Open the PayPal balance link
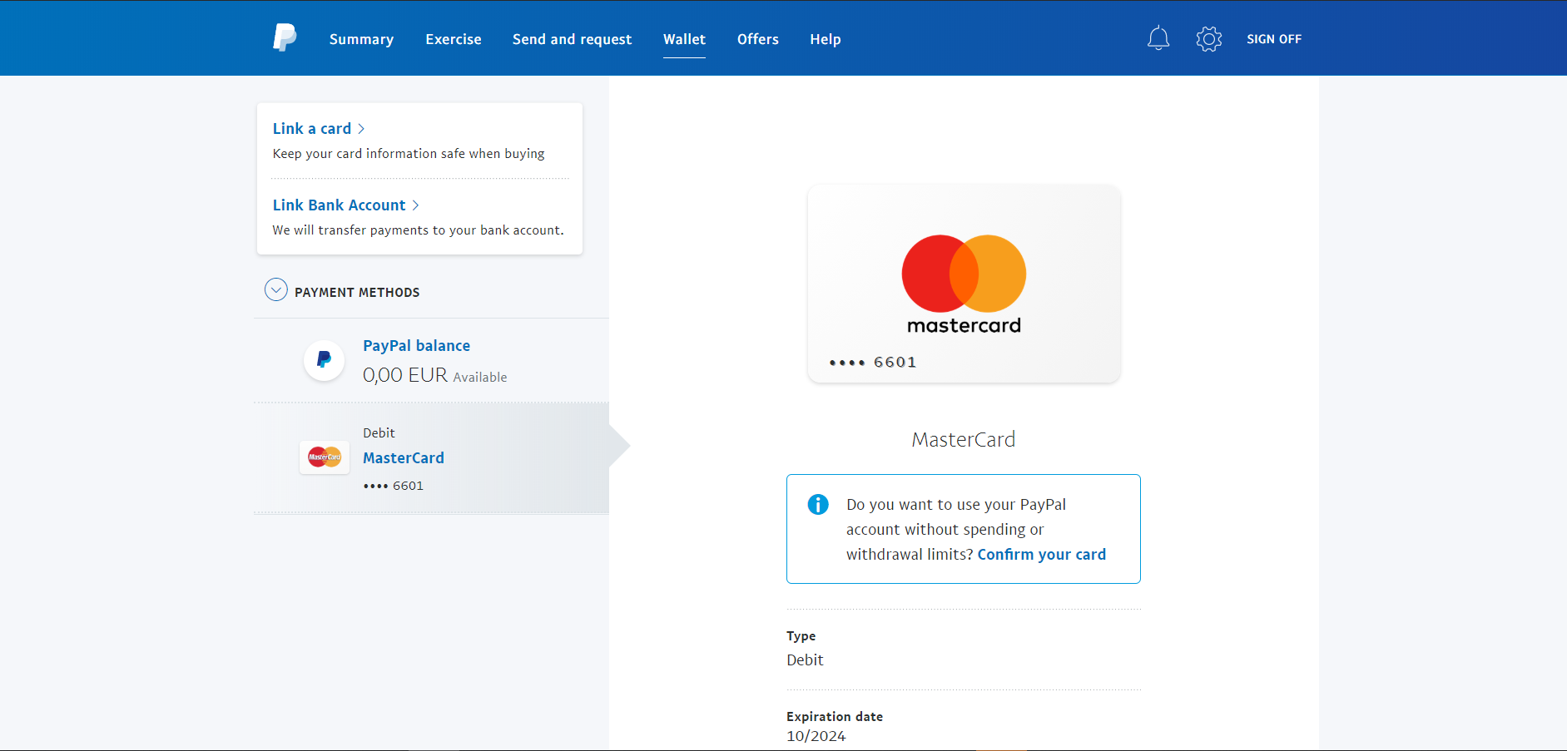The height and width of the screenshot is (751, 1567). (416, 346)
